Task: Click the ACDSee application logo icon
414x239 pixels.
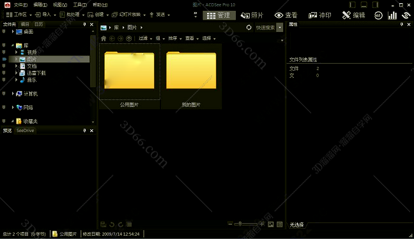Action: [7, 4]
